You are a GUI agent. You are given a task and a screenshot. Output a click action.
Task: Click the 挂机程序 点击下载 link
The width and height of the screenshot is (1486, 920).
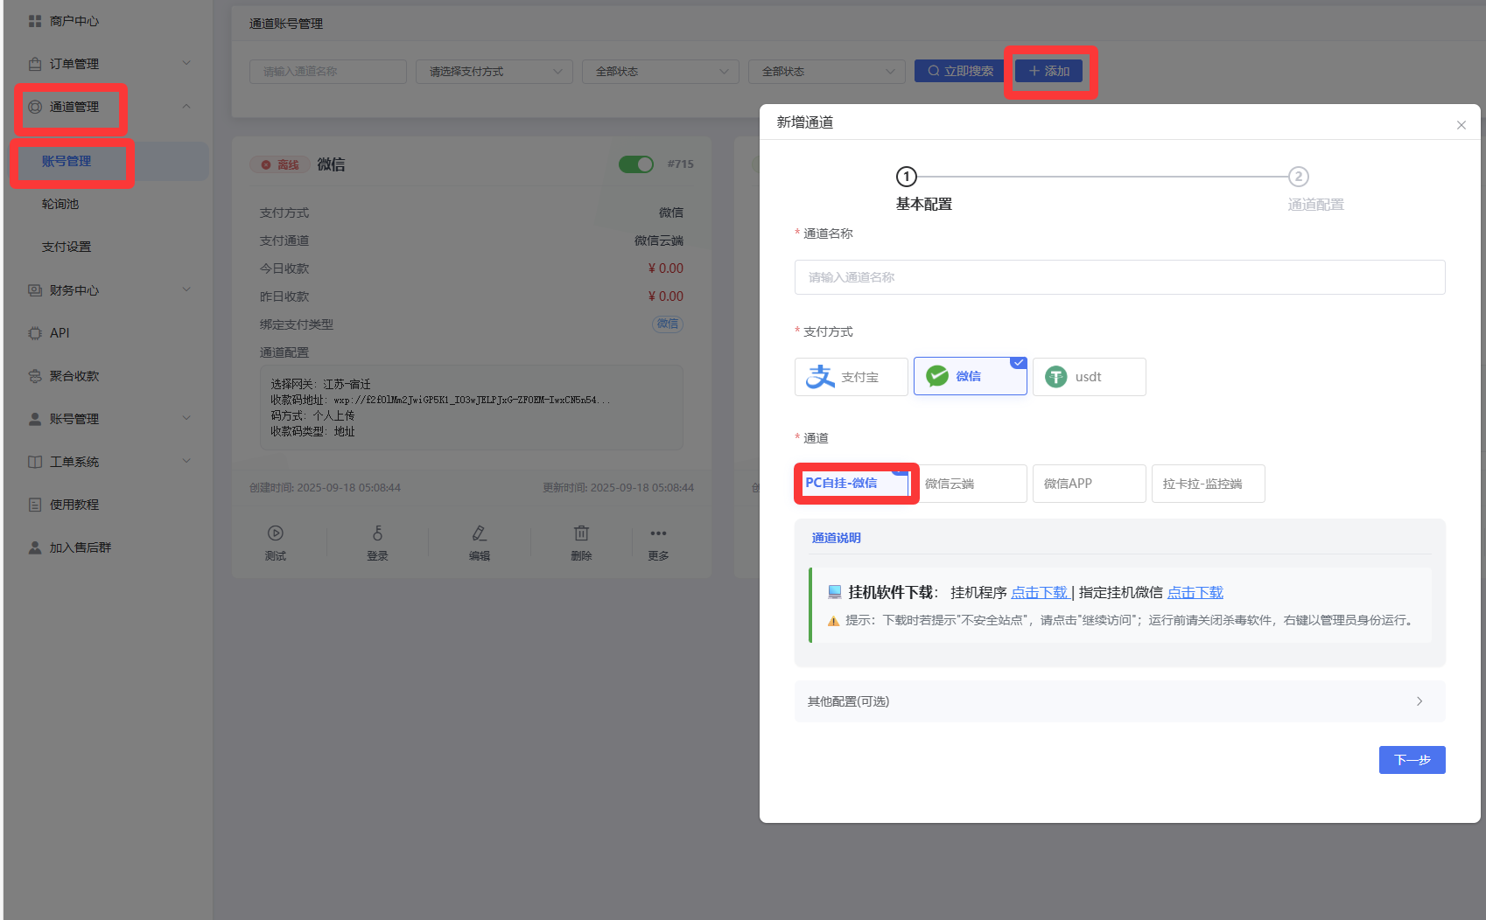pos(1040,593)
